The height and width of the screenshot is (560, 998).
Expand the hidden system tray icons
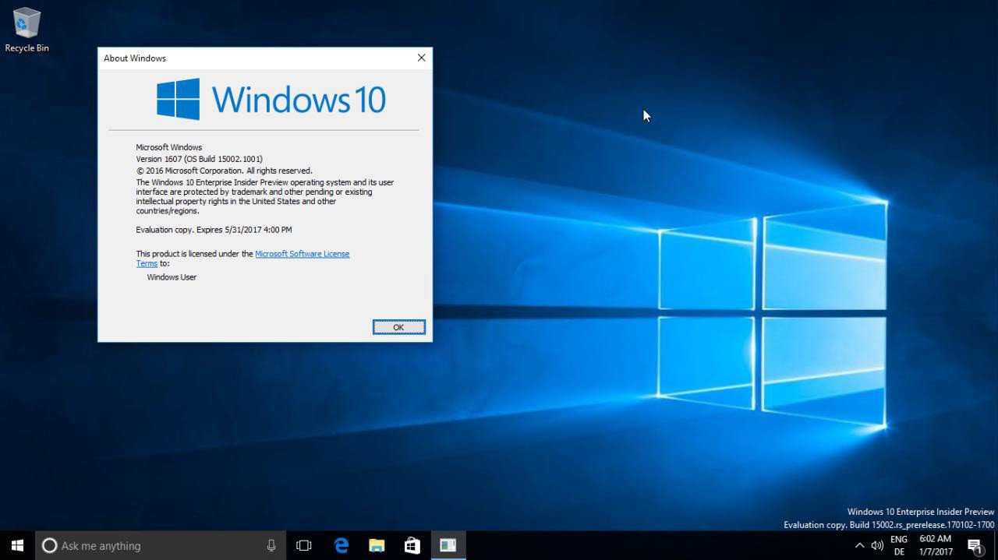pyautogui.click(x=859, y=545)
